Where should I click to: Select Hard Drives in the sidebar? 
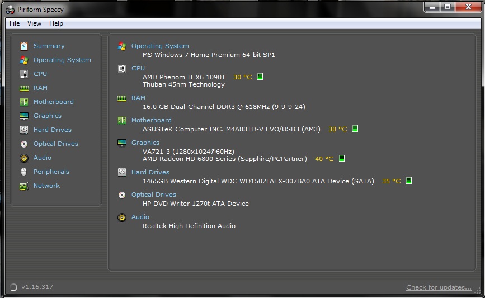(x=52, y=130)
